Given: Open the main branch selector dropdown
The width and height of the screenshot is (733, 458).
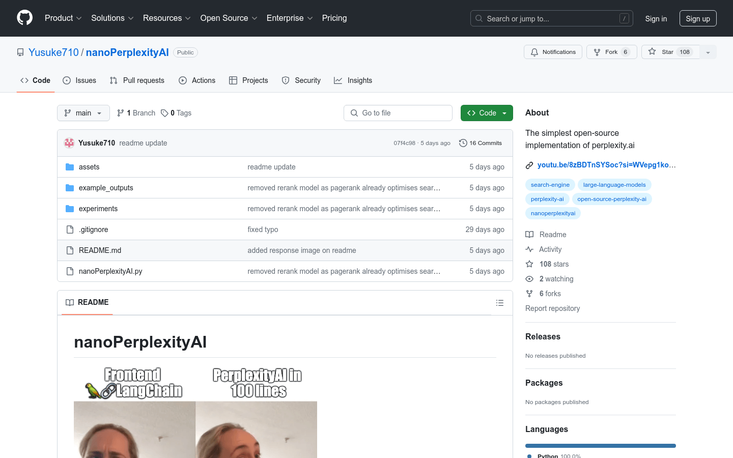Looking at the screenshot, I should pos(83,113).
